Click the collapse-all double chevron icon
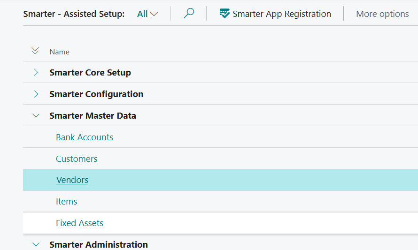418x250 pixels. pyautogui.click(x=35, y=51)
